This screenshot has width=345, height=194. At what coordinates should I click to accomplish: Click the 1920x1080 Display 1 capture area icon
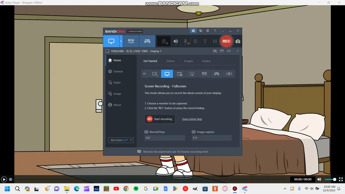tap(107, 51)
